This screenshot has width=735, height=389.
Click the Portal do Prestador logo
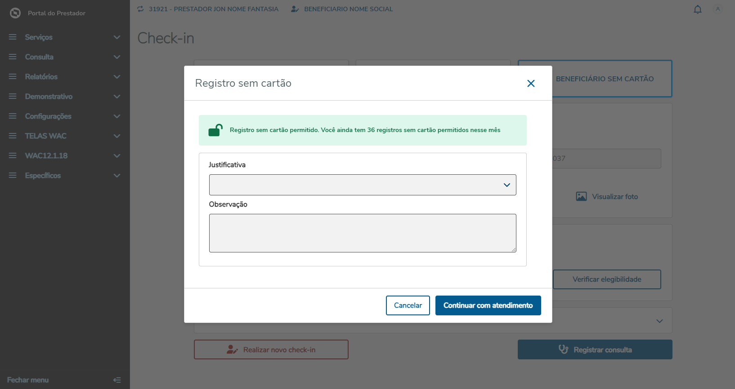tap(15, 13)
